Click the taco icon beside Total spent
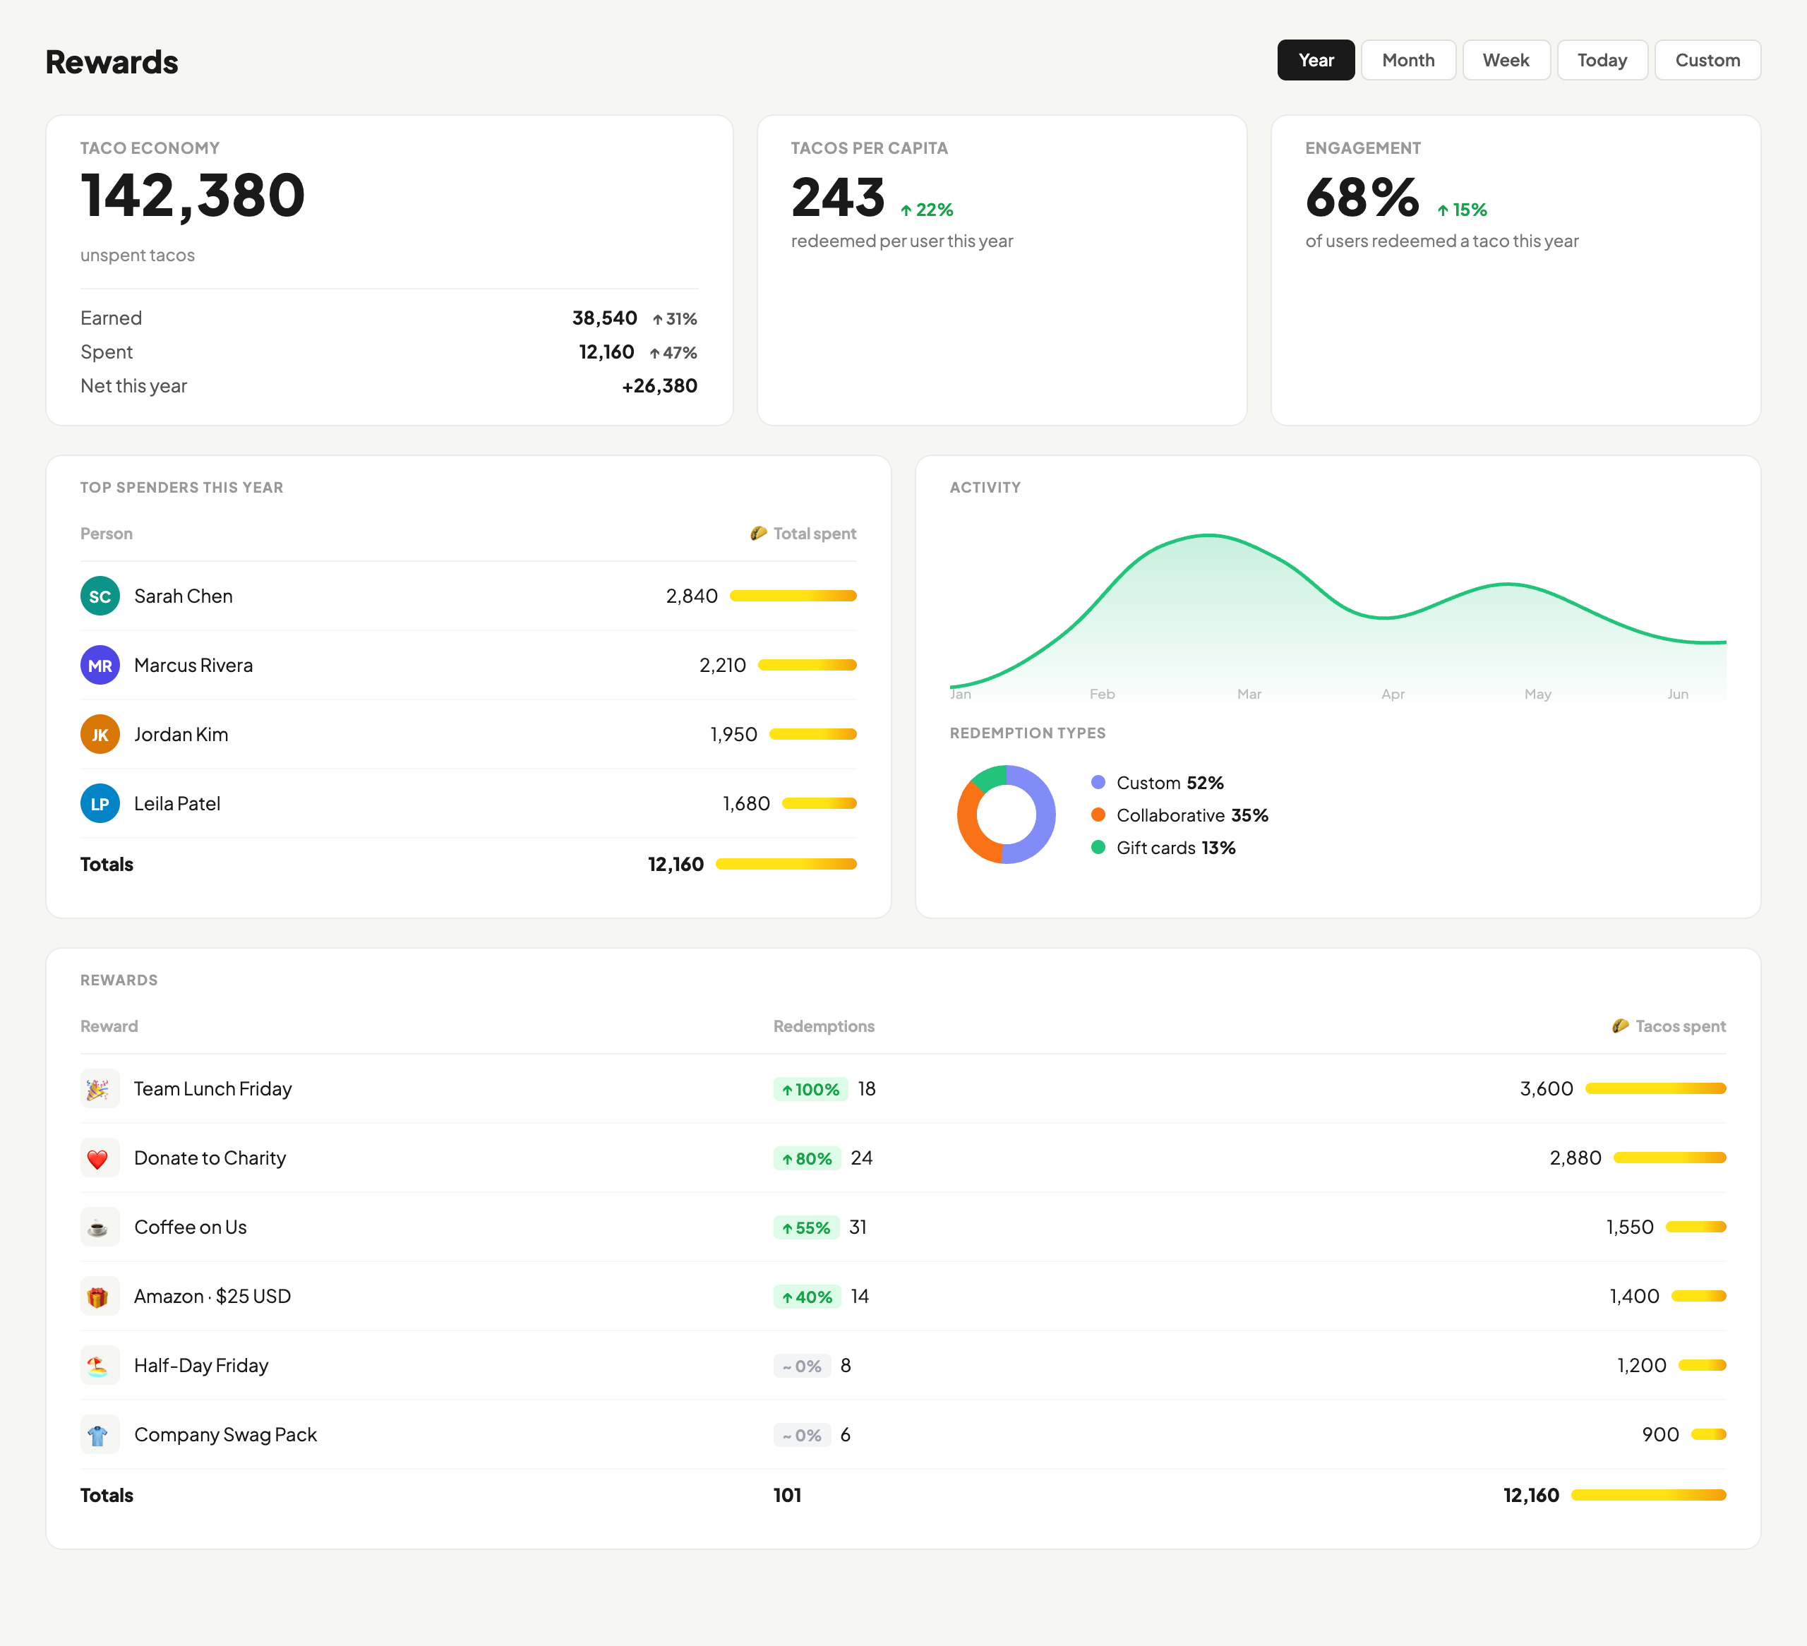Image resolution: width=1807 pixels, height=1646 pixels. [758, 534]
